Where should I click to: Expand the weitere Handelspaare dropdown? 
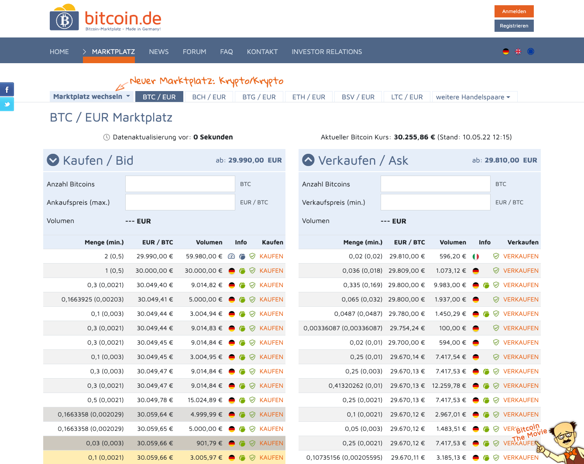click(x=473, y=97)
